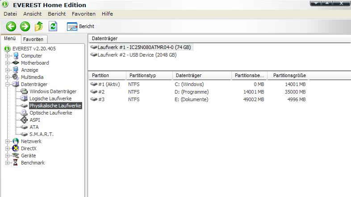Image resolution: width=351 pixels, height=197 pixels.
Task: Click the D: (Programme) cell
Action: (x=192, y=92)
